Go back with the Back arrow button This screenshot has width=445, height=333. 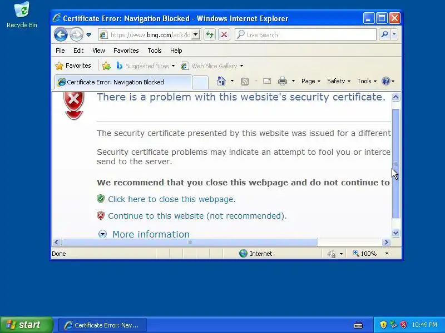61,35
